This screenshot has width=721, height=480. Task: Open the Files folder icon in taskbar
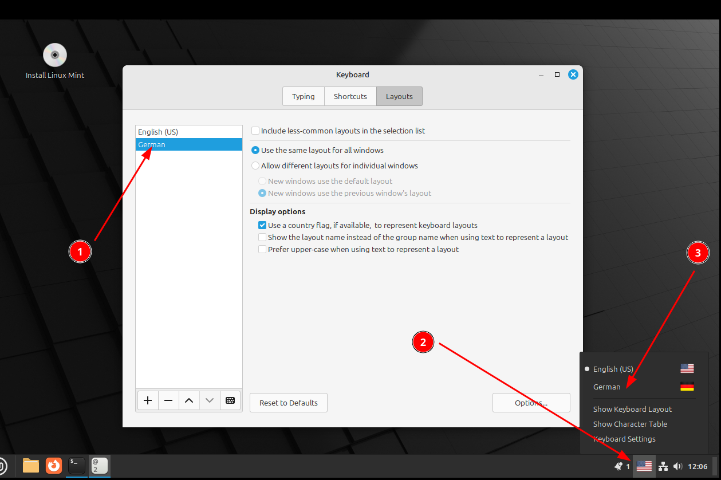click(31, 466)
